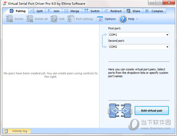Open the Help menu arrow

[x=137, y=19]
